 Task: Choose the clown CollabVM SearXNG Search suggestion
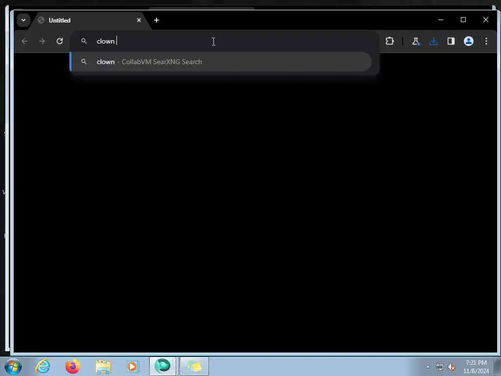pyautogui.click(x=221, y=62)
